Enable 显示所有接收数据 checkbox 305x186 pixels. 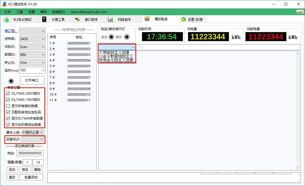tap(8, 106)
